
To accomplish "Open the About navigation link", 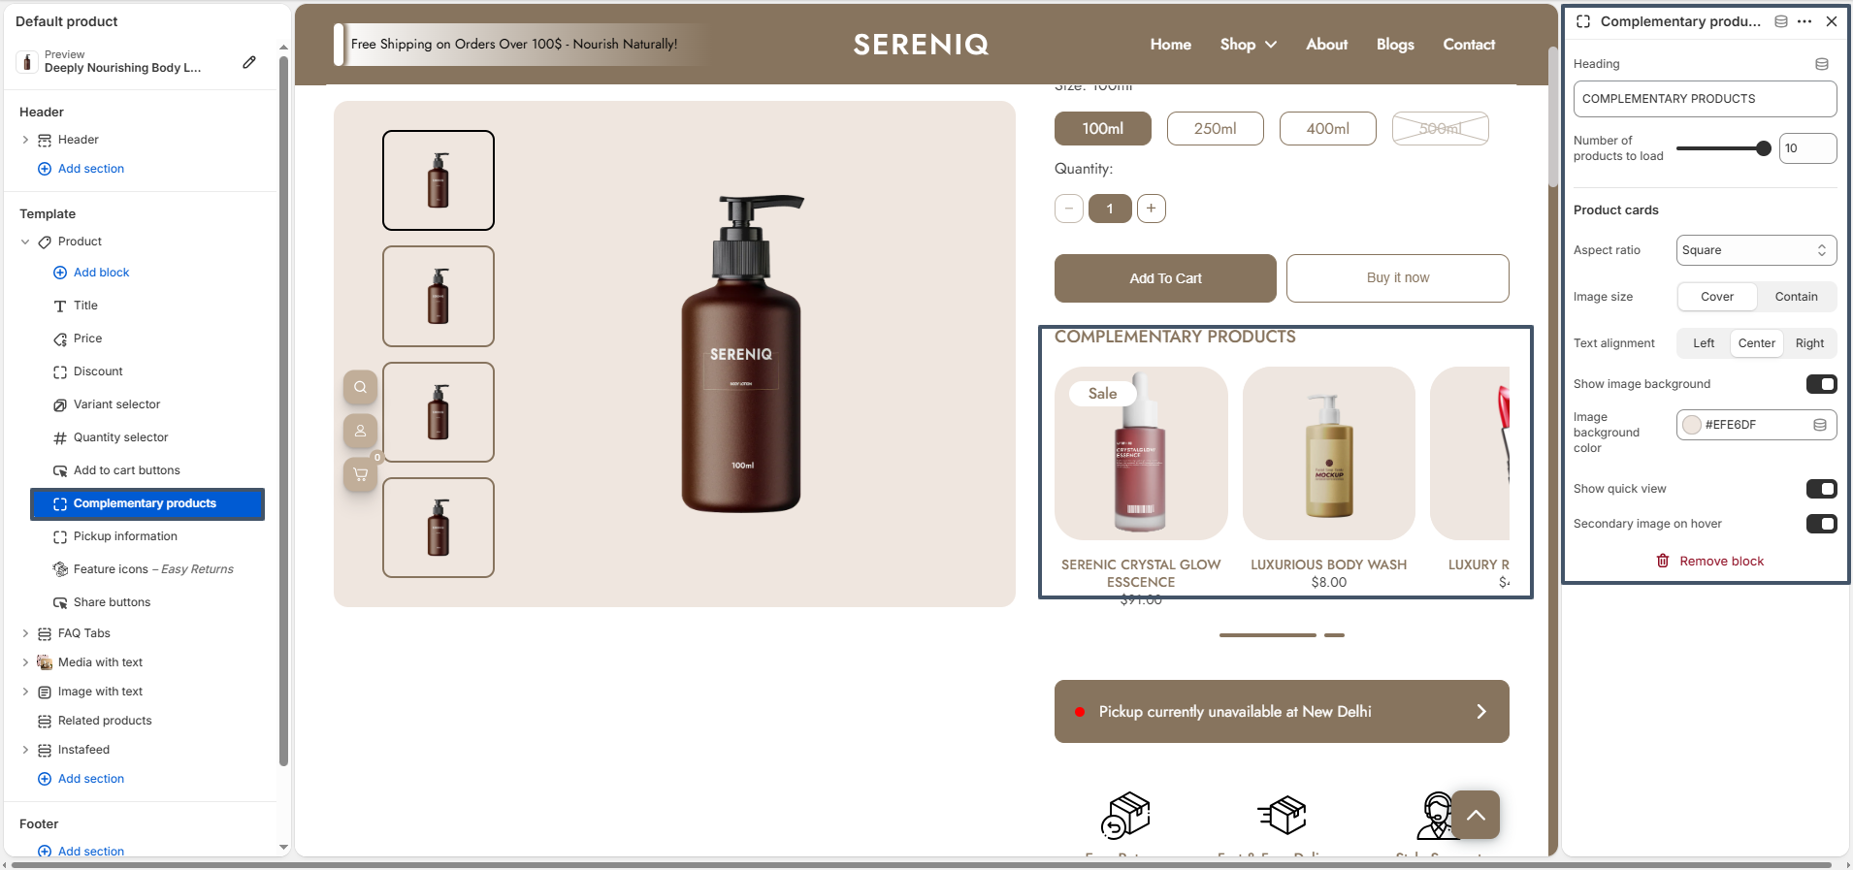I will click(x=1327, y=45).
